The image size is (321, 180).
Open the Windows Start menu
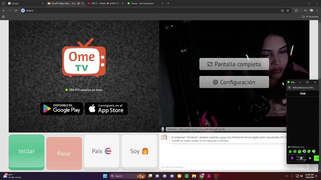pos(105,176)
